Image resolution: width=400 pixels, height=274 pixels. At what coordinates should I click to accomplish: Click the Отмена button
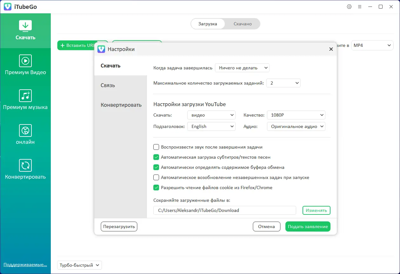click(266, 226)
